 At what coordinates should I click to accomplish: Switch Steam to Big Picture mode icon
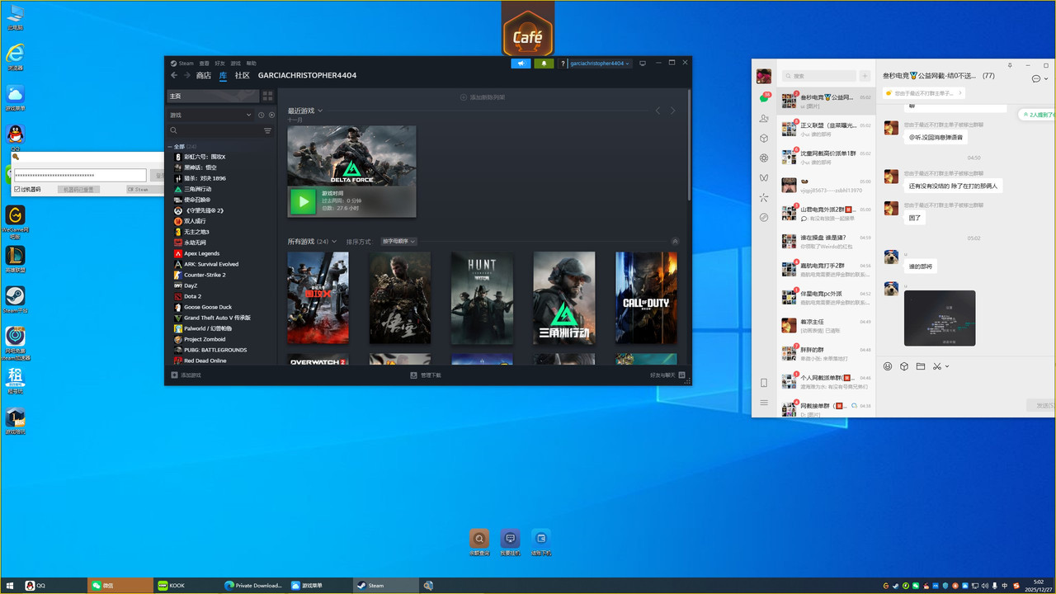pos(643,64)
